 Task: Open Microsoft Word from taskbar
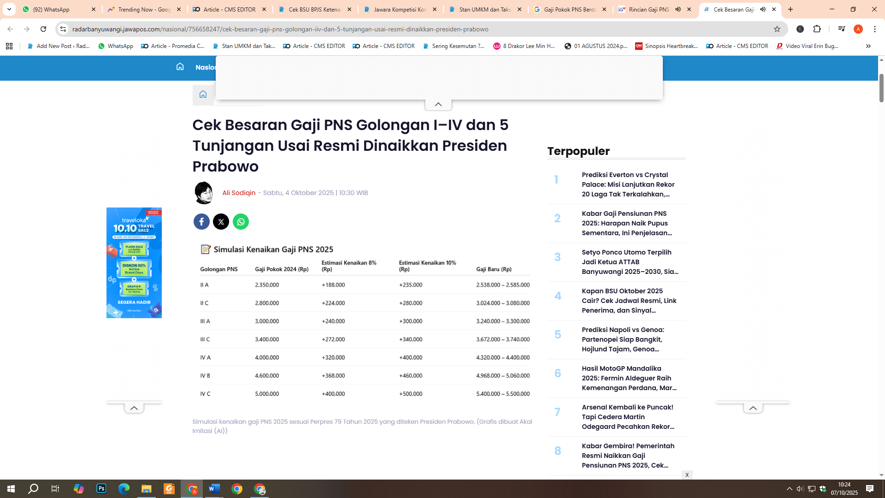[x=214, y=489]
